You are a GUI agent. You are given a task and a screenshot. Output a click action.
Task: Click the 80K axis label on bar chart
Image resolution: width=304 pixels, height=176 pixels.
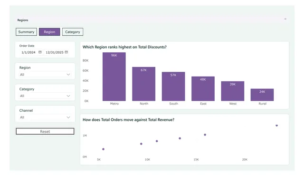click(x=85, y=60)
